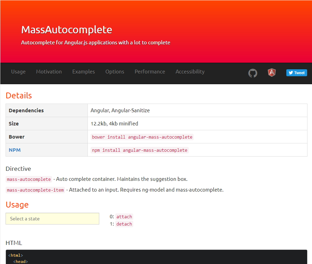312x264 pixels.
Task: Click the npm install command code
Action: click(x=140, y=150)
